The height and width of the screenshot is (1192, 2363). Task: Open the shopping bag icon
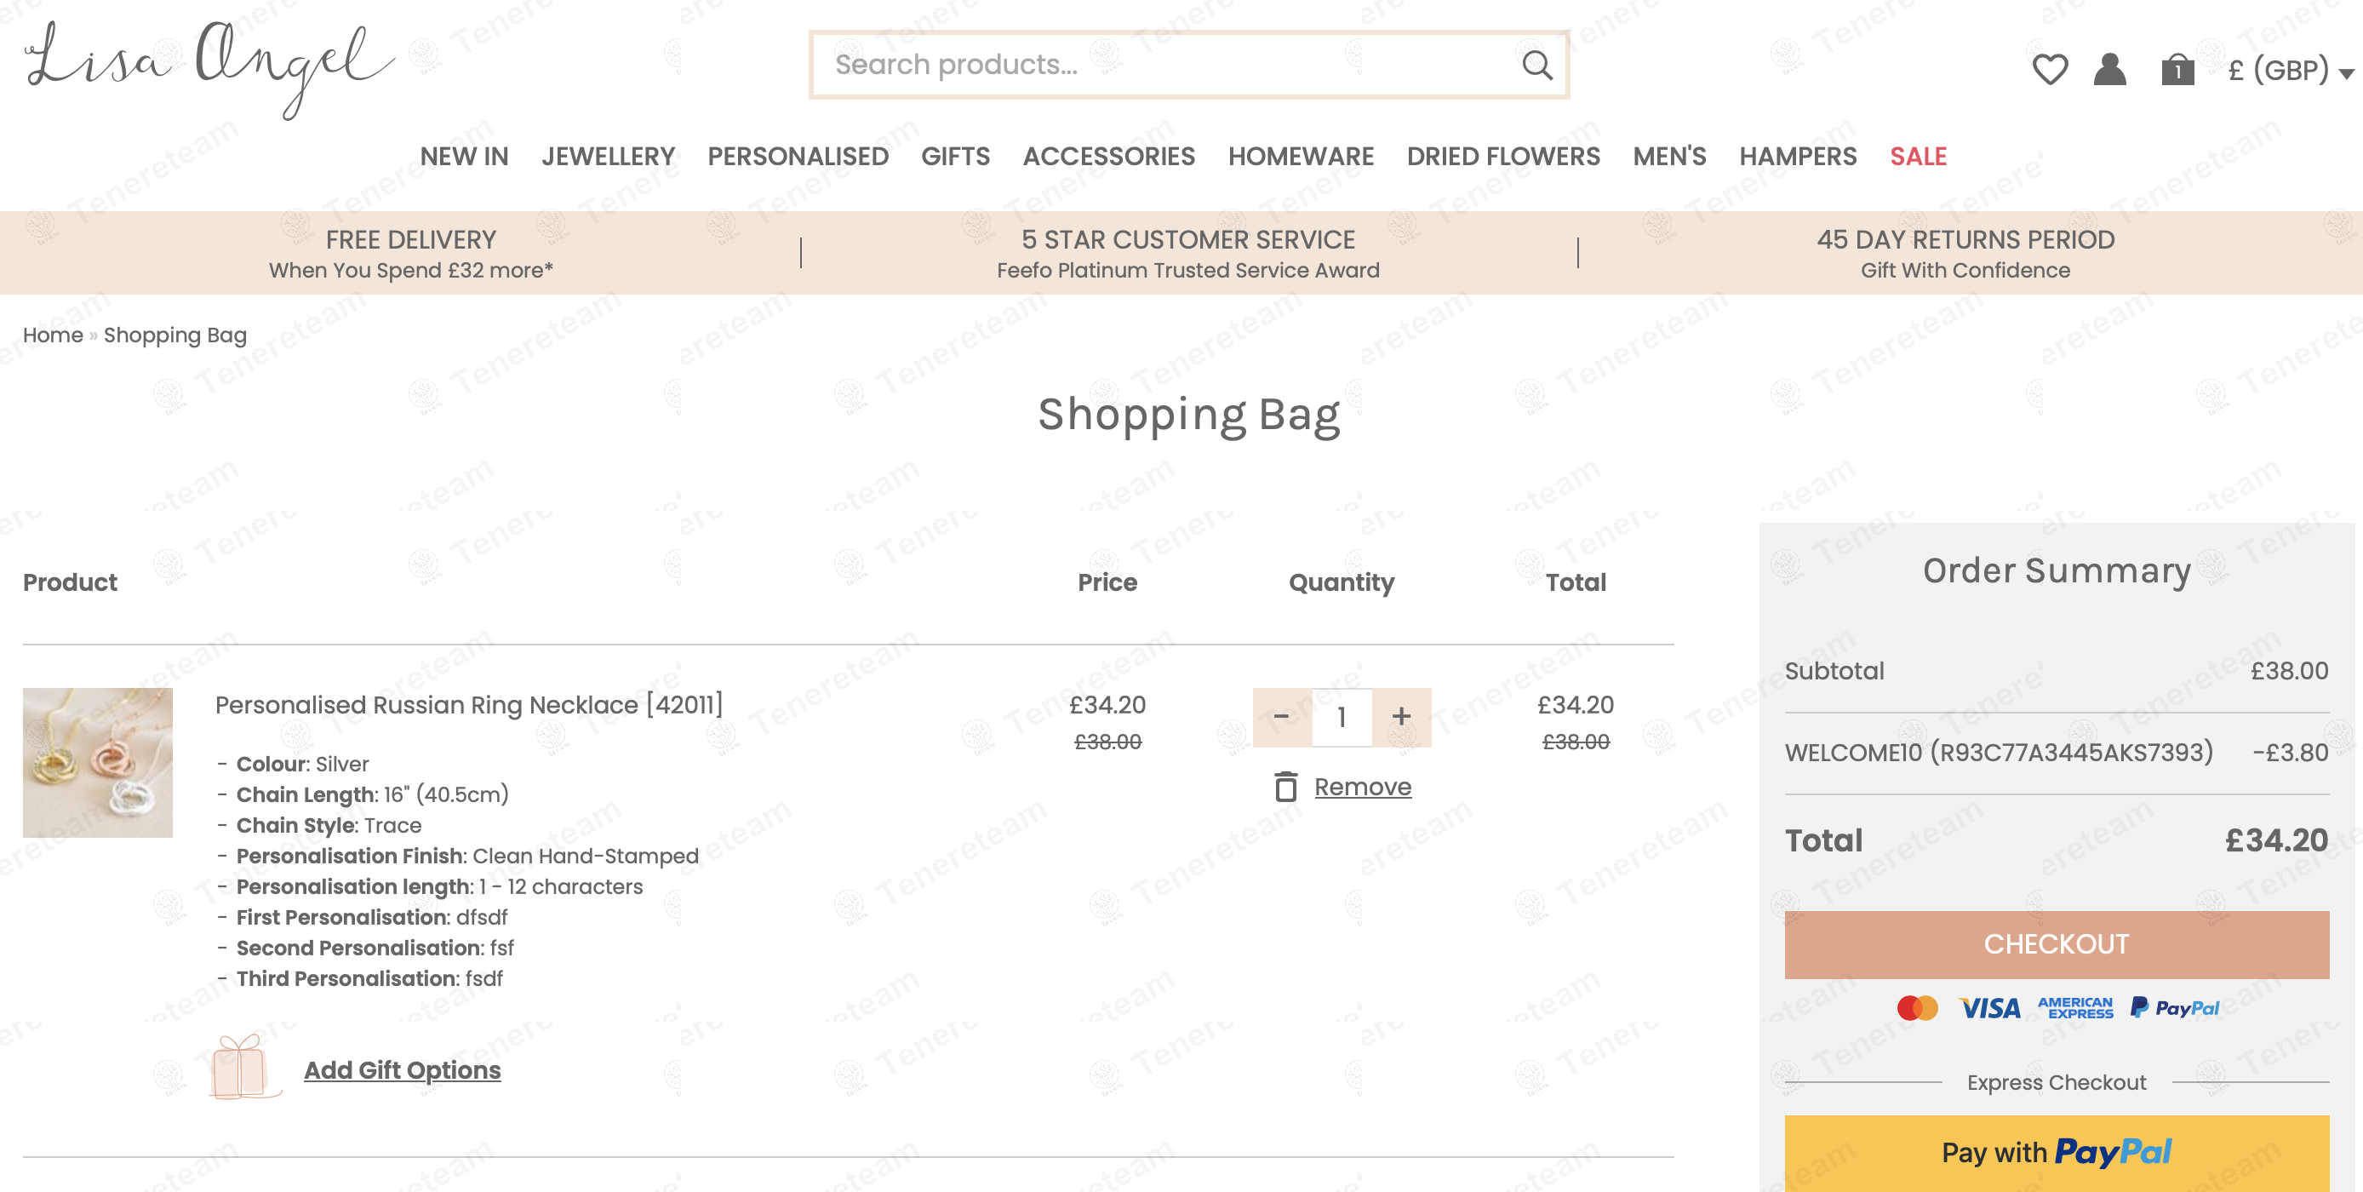point(2177,70)
